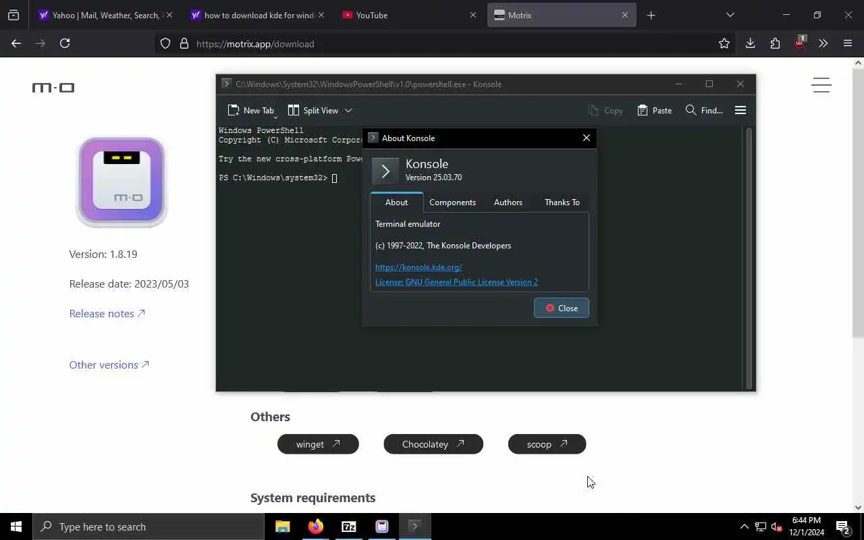
Task: Click the tracking protection shield icon
Action: pyautogui.click(x=165, y=44)
